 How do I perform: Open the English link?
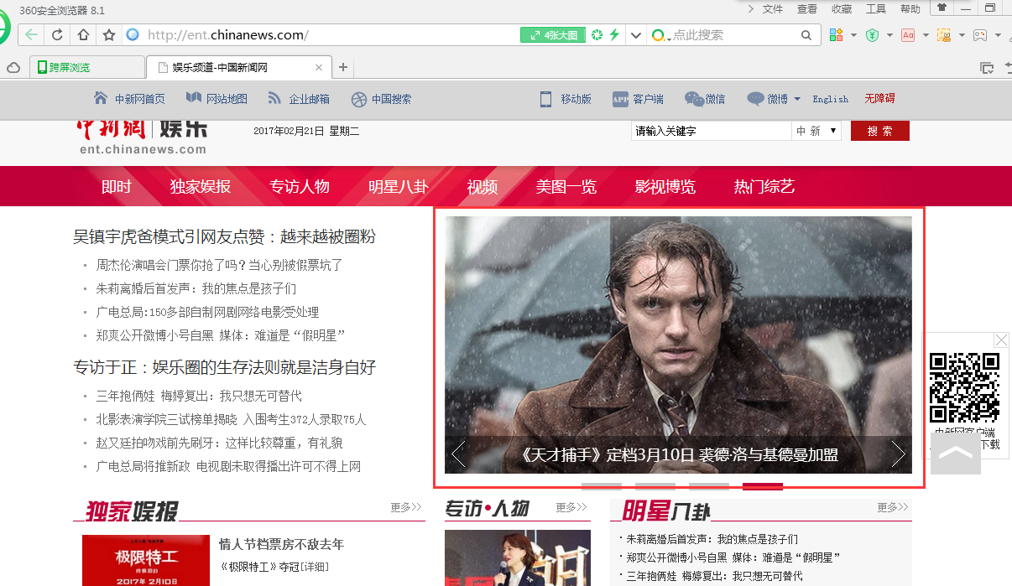830,99
